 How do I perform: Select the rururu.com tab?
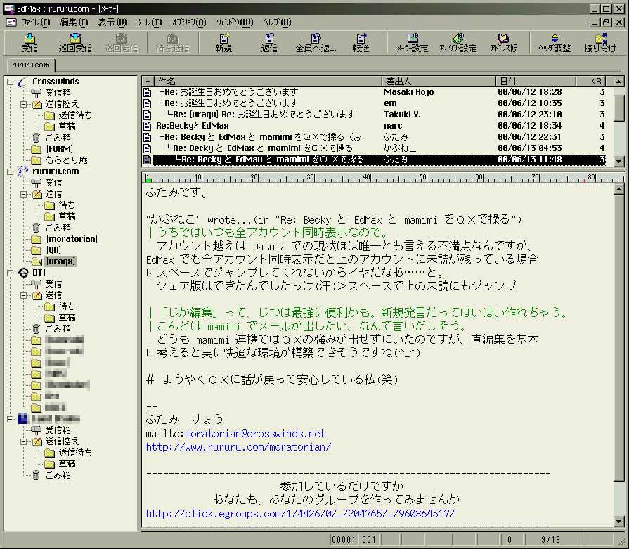pyautogui.click(x=31, y=65)
